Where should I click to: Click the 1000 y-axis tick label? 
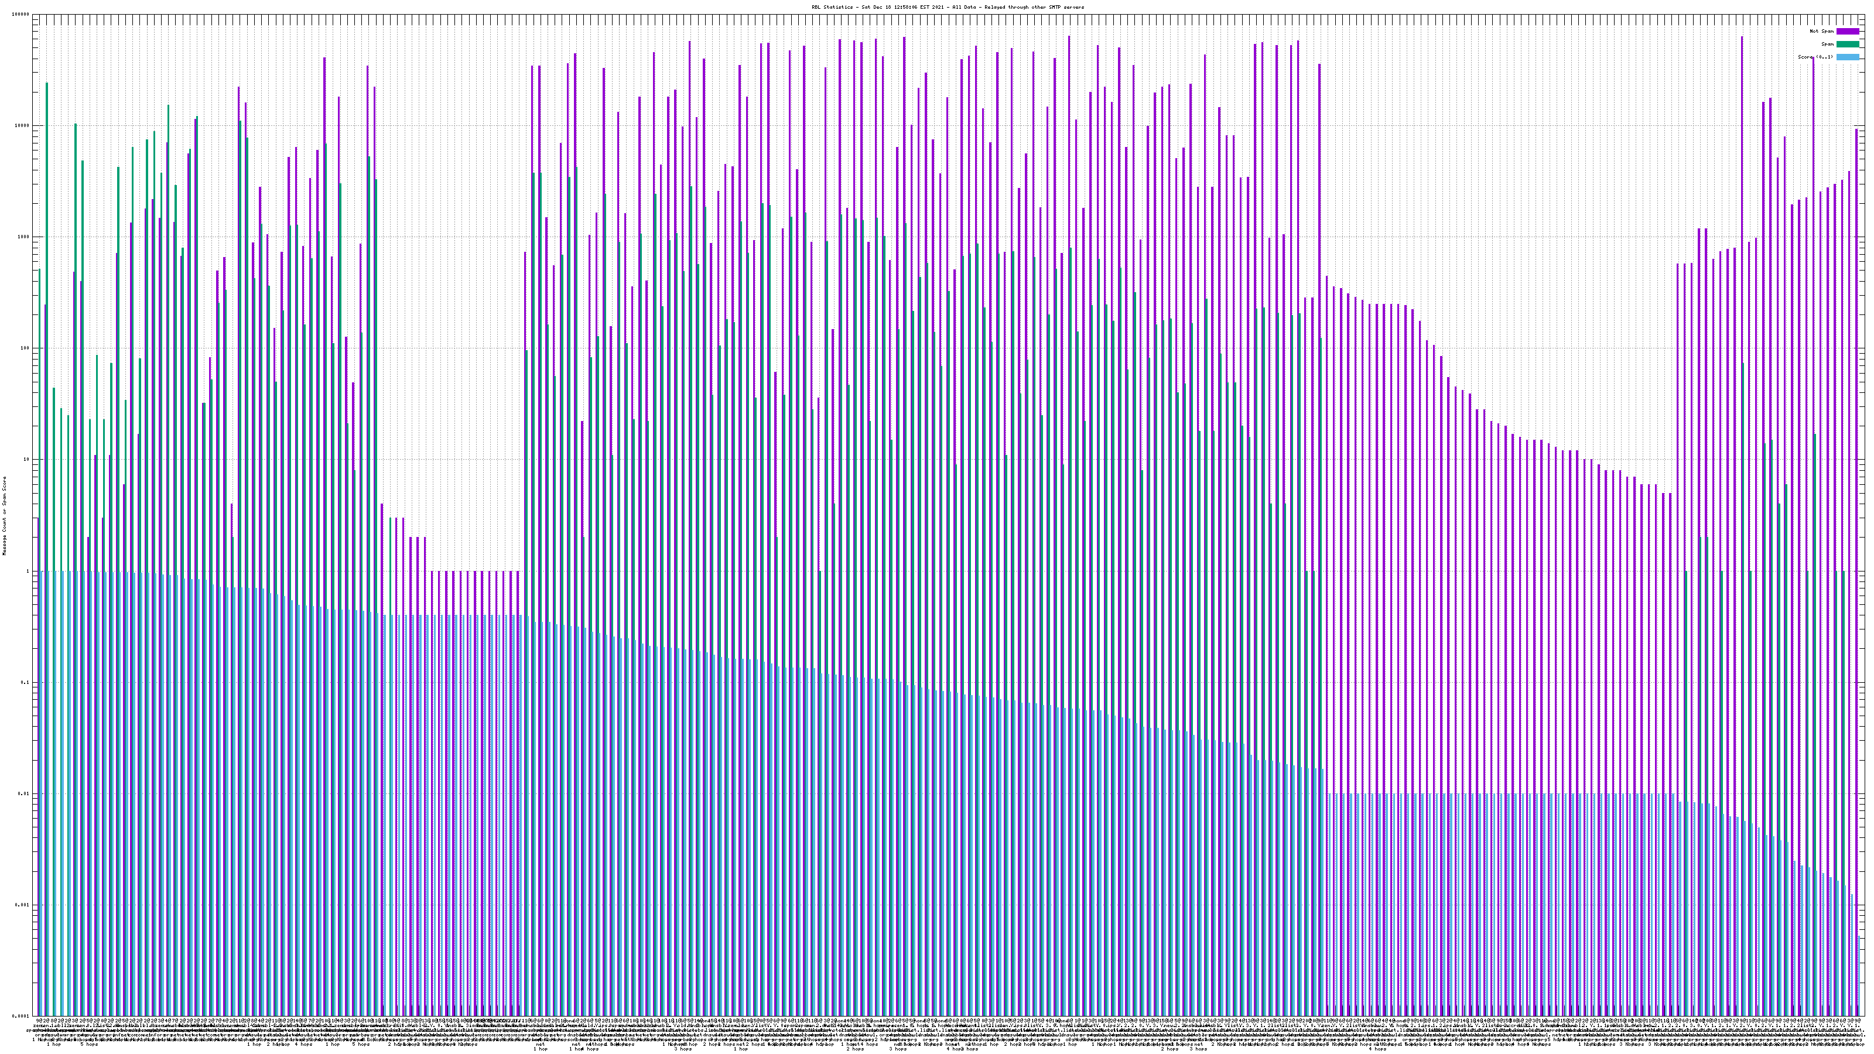tap(24, 237)
